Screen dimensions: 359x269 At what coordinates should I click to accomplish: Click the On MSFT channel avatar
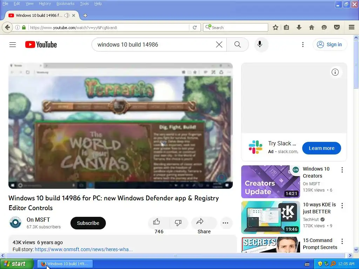(15, 222)
